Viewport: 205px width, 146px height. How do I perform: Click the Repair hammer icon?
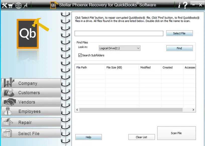(x=8, y=122)
